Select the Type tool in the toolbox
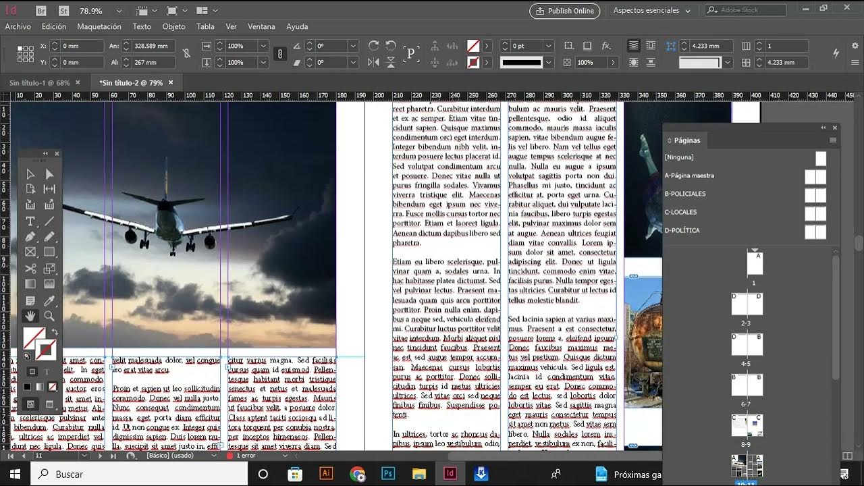 click(x=30, y=221)
